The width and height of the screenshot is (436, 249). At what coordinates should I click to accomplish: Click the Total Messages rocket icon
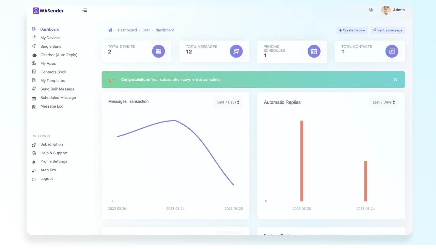pyautogui.click(x=236, y=51)
